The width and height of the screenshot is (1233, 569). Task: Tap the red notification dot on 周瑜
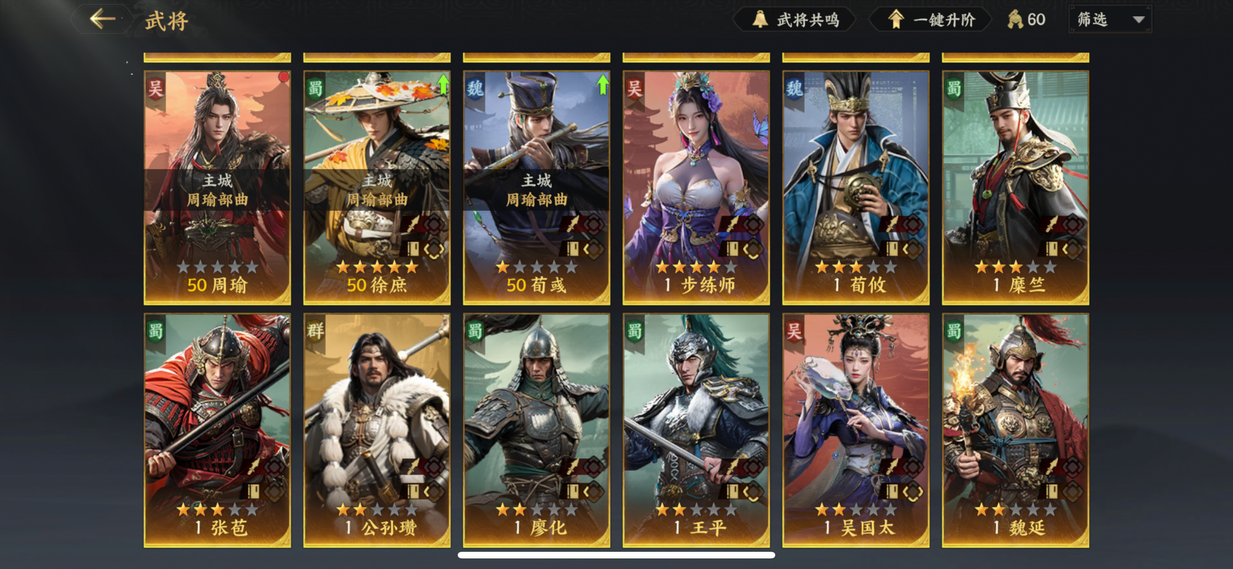(284, 77)
